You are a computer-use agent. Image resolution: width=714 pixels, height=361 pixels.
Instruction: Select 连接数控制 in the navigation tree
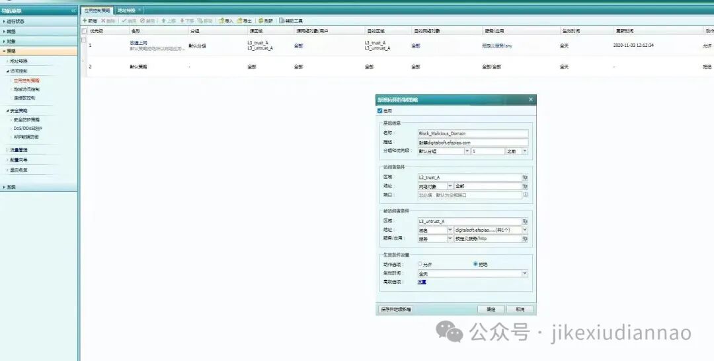[x=24, y=98]
